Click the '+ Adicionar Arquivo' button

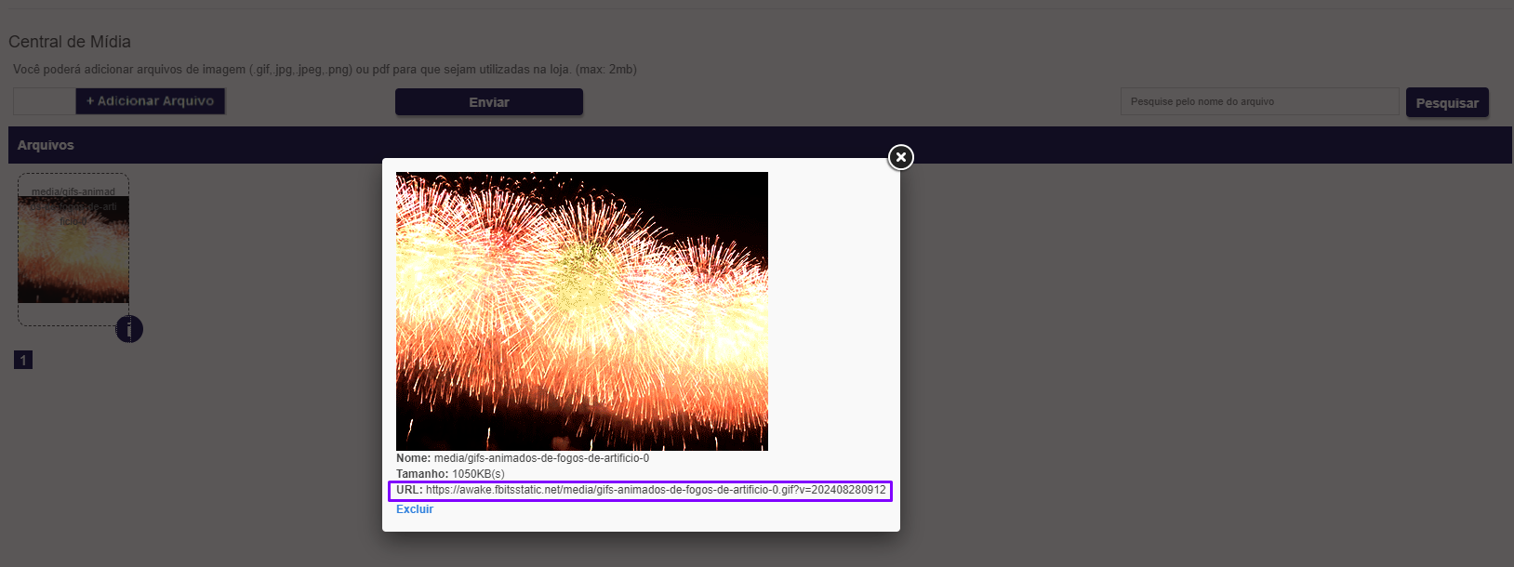(x=151, y=101)
